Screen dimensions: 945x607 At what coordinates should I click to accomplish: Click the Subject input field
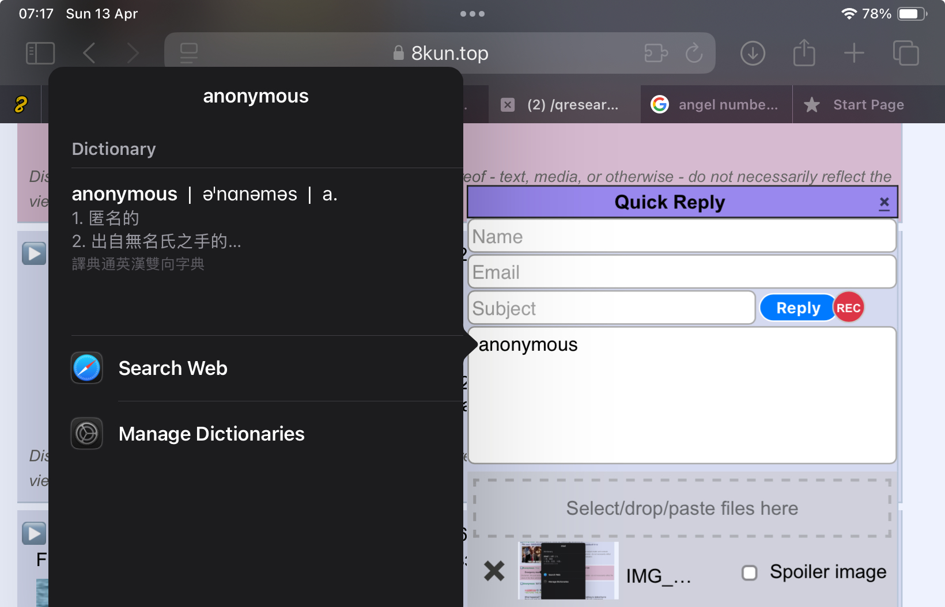(x=611, y=308)
